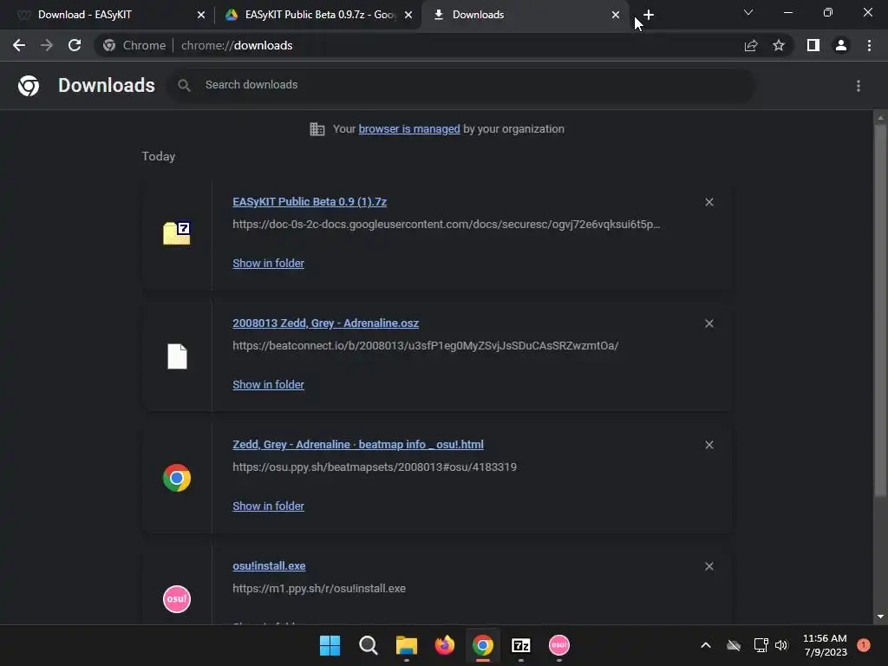The image size is (888, 666).
Task: Show EASyKIT Public Beta 7z in folder
Action: point(269,263)
